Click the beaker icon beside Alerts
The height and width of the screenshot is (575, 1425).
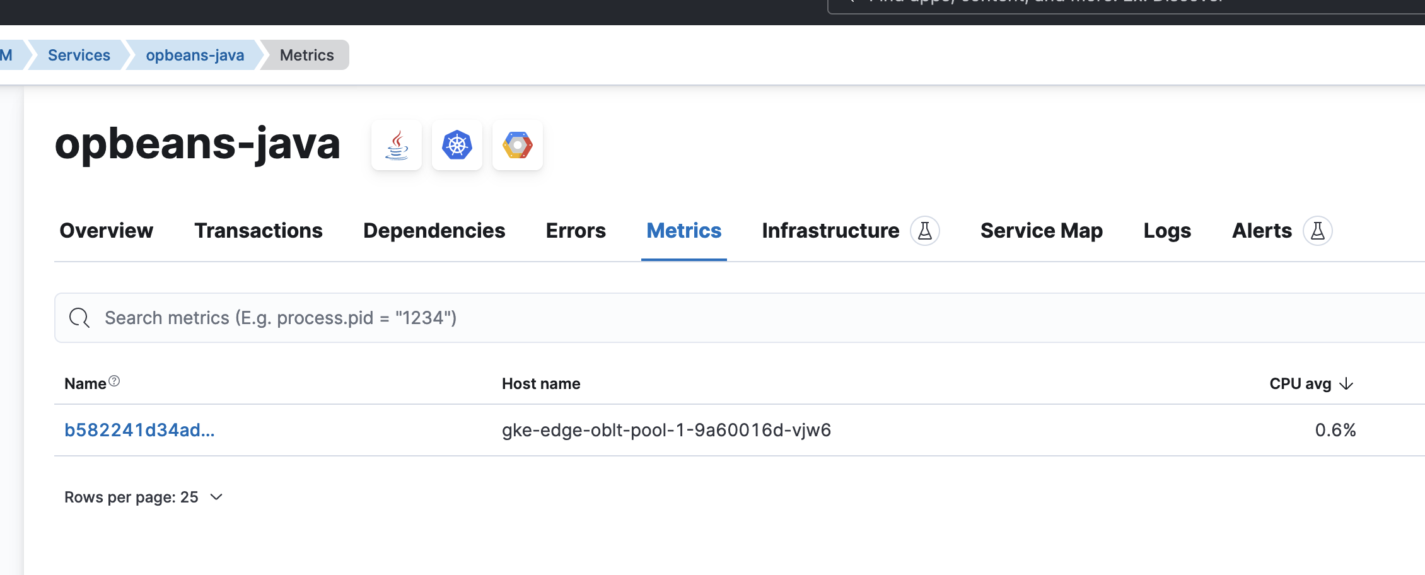click(1318, 231)
